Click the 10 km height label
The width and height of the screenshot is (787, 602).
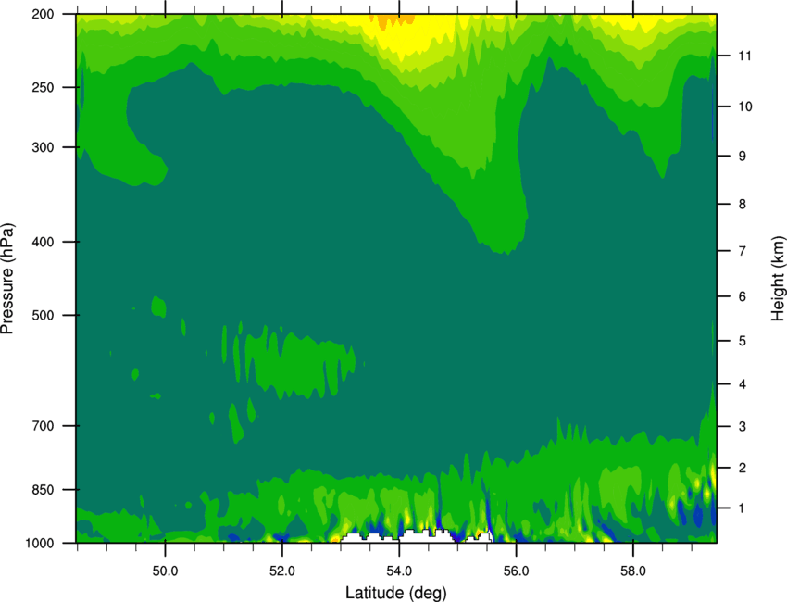745,107
